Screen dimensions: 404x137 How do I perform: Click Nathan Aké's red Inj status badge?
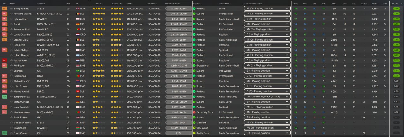pyautogui.click(x=4, y=60)
